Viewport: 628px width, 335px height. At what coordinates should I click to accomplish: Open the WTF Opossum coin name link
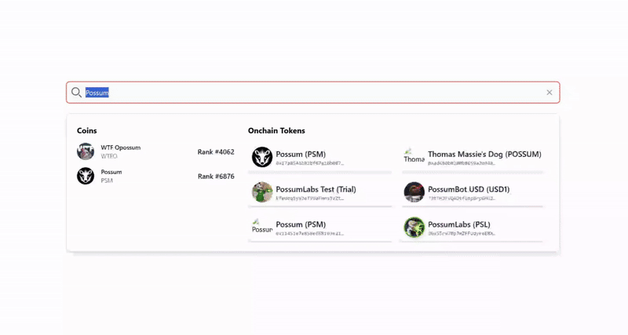(121, 147)
